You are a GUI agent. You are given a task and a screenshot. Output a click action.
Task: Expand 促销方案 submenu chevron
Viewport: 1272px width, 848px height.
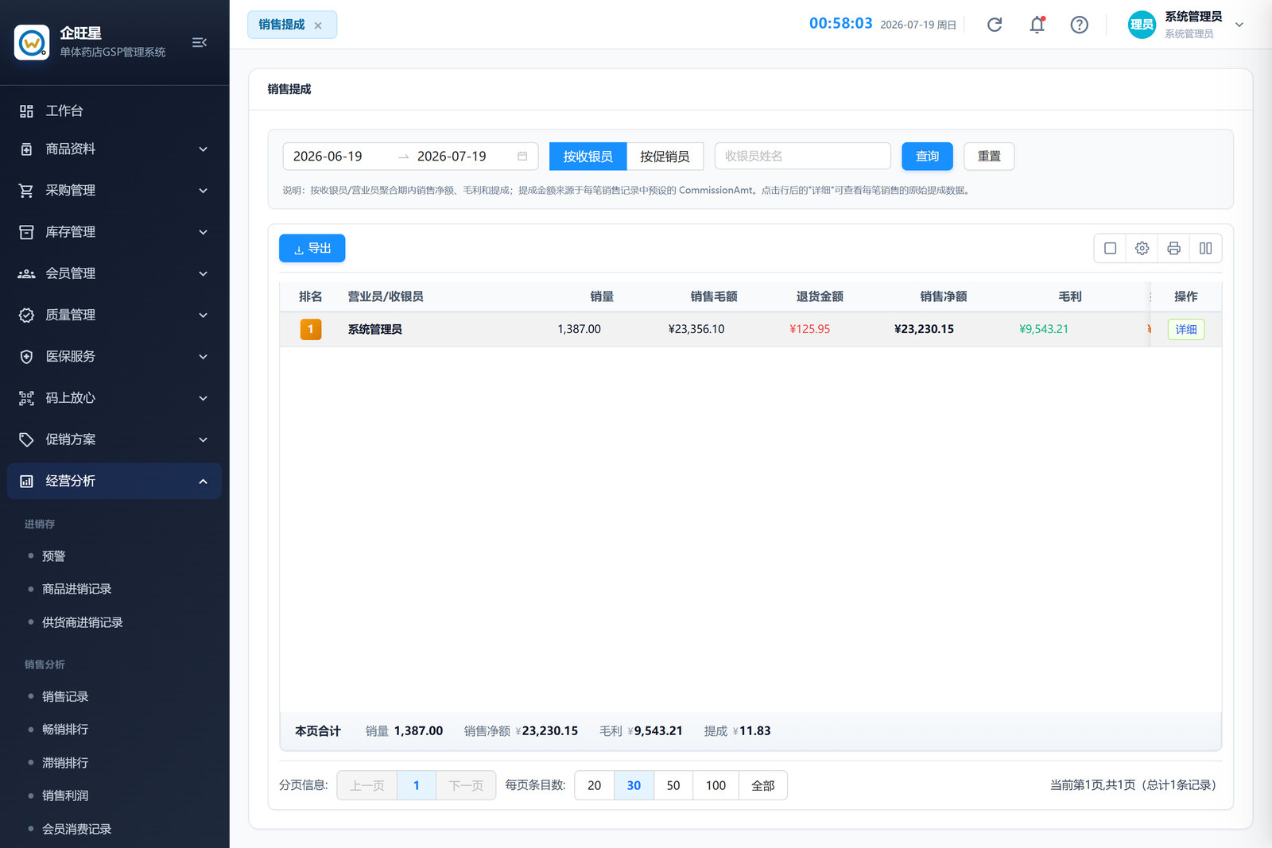(x=203, y=439)
